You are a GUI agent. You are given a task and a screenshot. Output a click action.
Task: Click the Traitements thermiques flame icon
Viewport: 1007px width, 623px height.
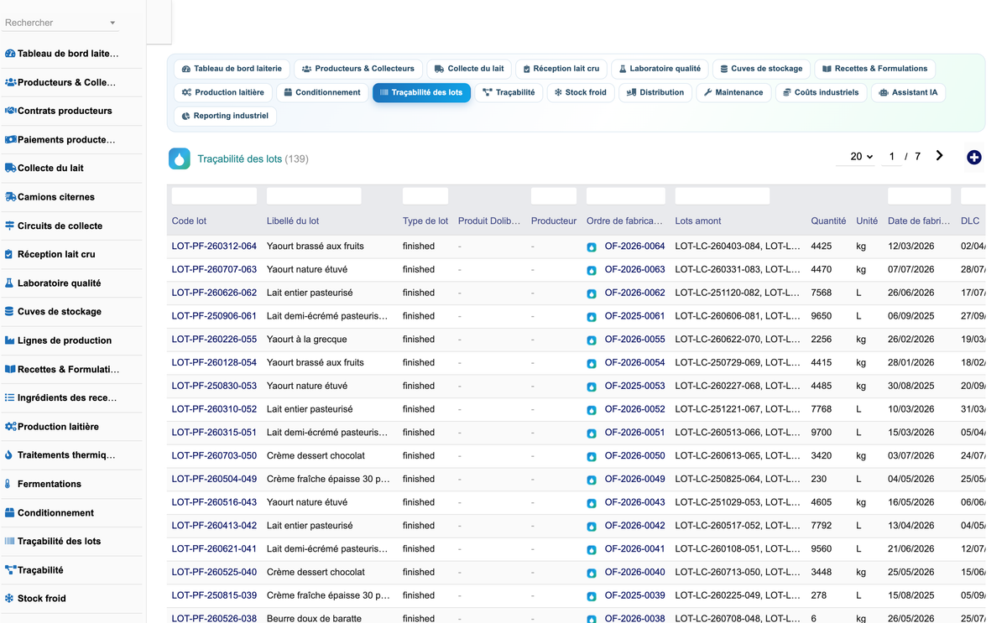tap(9, 455)
